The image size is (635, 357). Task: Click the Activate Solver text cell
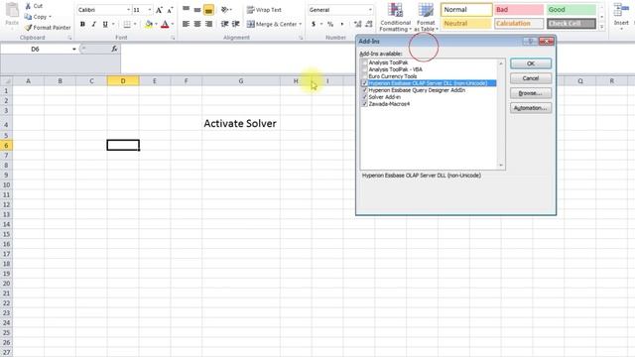click(240, 123)
